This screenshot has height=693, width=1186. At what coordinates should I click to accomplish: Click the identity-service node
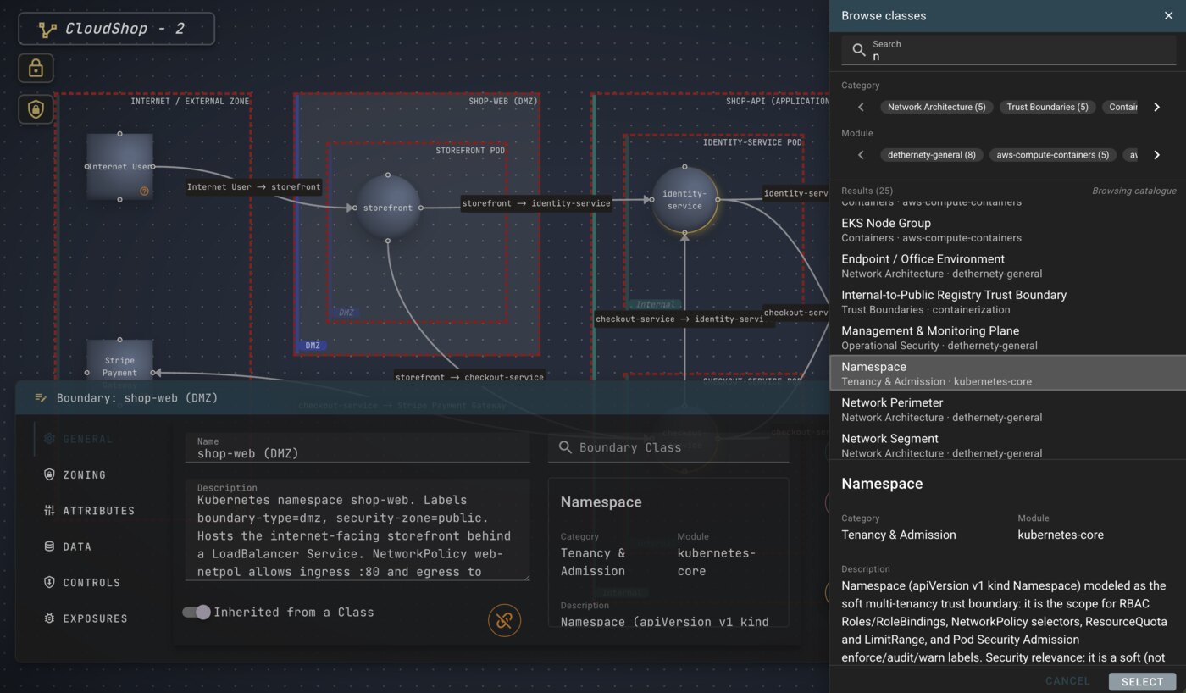[684, 200]
